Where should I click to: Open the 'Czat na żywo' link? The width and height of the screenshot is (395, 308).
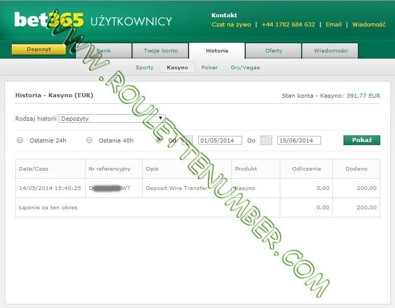(231, 24)
